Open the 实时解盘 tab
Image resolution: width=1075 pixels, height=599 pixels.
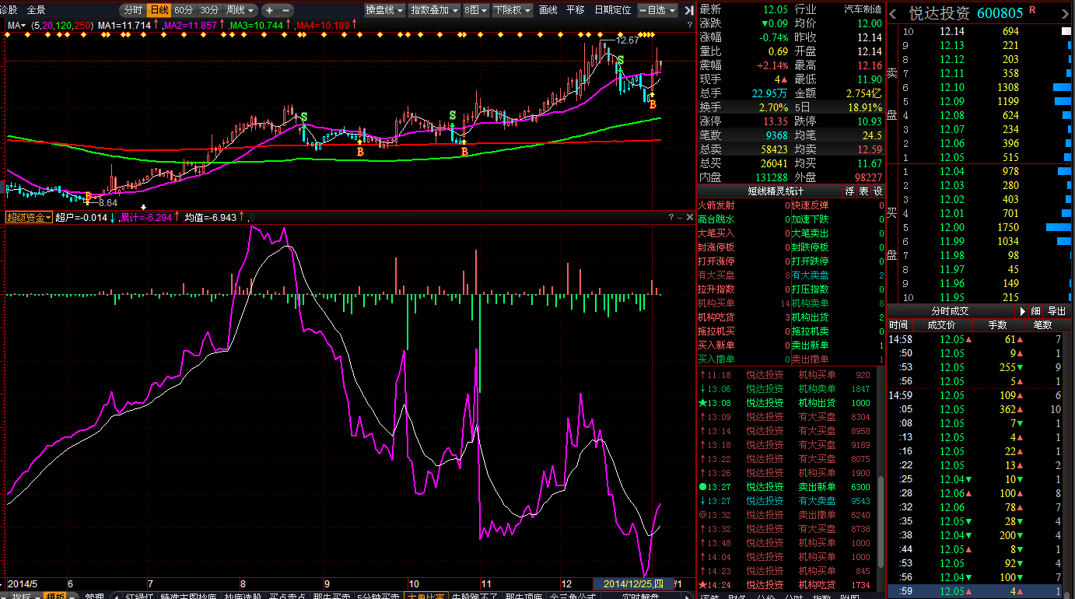coord(640,595)
